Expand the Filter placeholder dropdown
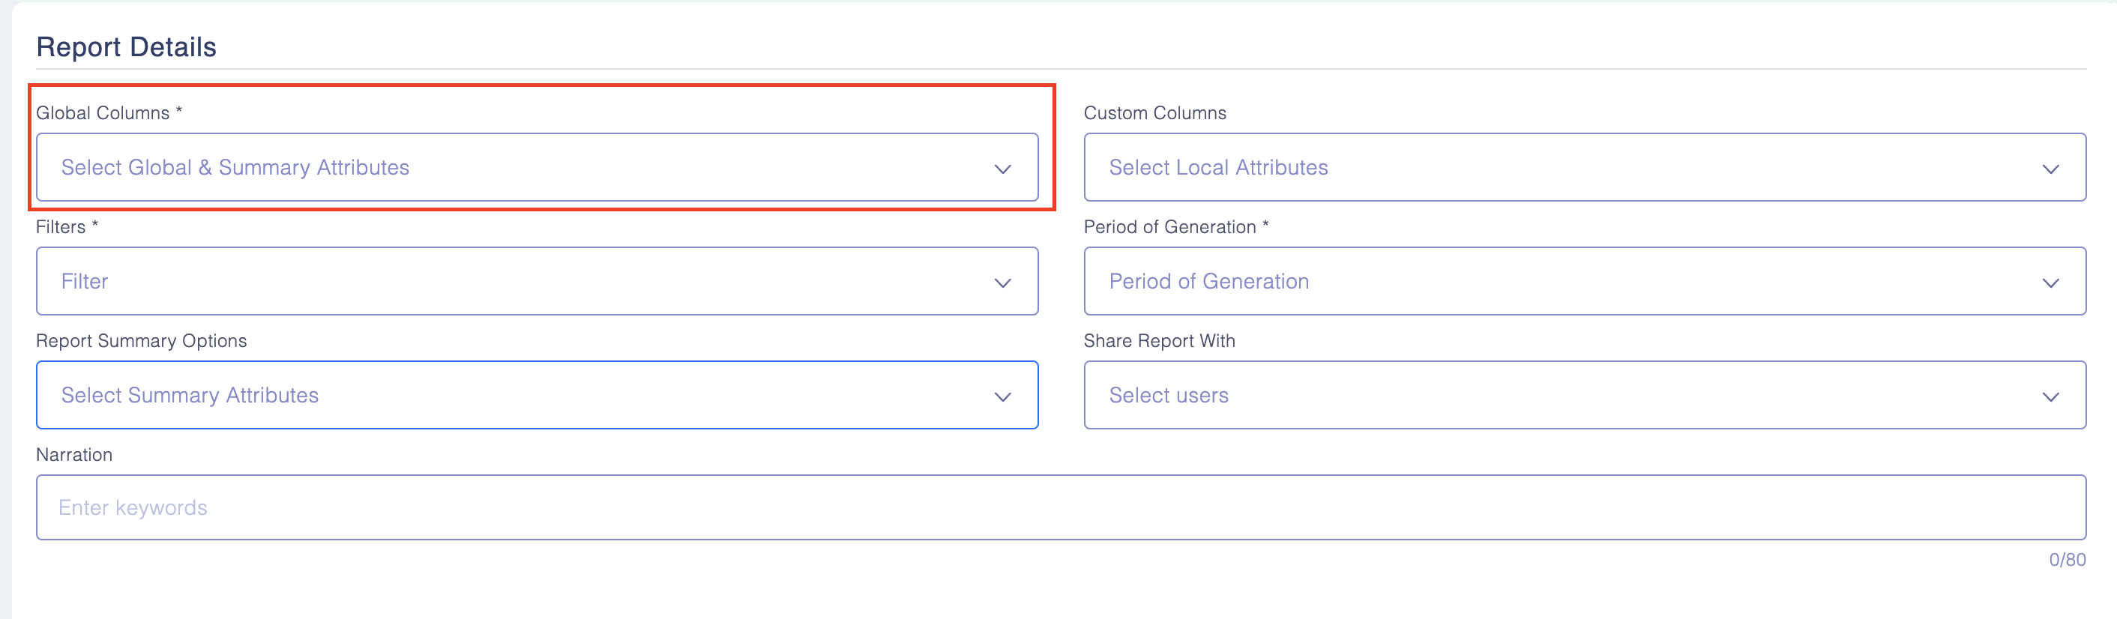The image size is (2117, 619). (x=85, y=281)
